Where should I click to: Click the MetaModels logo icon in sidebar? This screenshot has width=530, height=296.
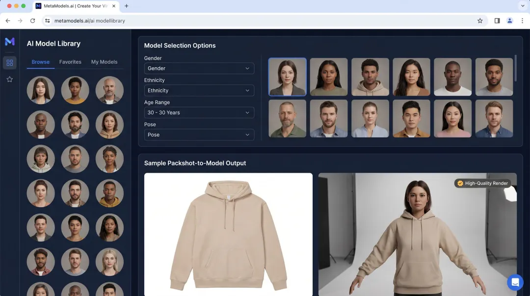tap(10, 41)
